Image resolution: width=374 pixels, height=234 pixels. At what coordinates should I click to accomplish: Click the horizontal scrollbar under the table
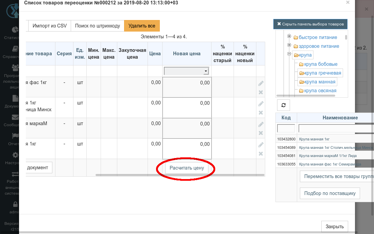[180, 175]
